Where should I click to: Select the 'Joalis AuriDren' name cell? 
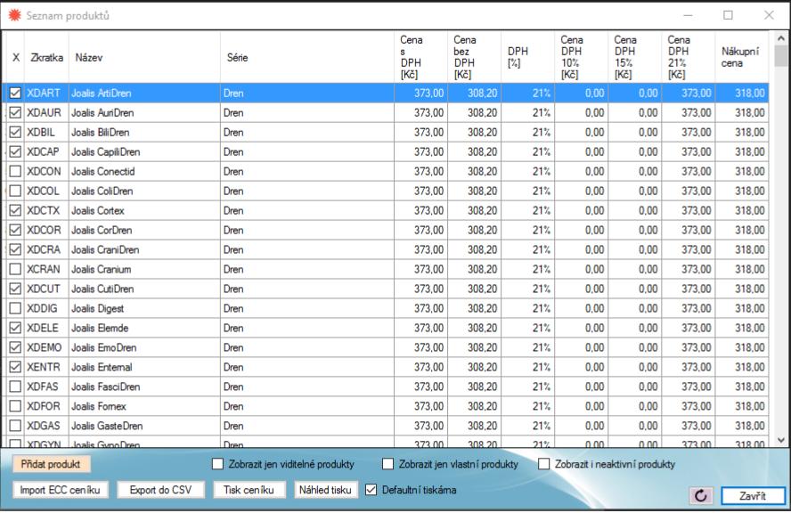tap(144, 113)
